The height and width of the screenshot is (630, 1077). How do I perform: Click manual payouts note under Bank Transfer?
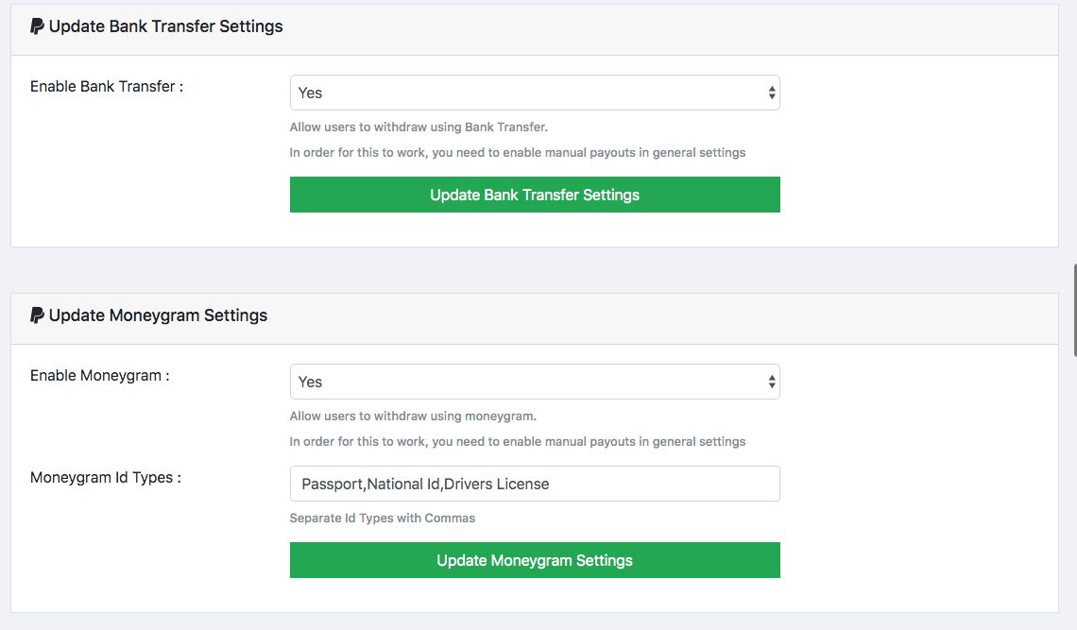[517, 152]
